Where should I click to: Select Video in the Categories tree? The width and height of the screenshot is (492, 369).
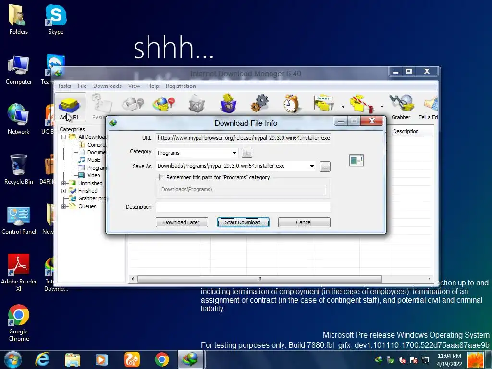click(x=94, y=175)
